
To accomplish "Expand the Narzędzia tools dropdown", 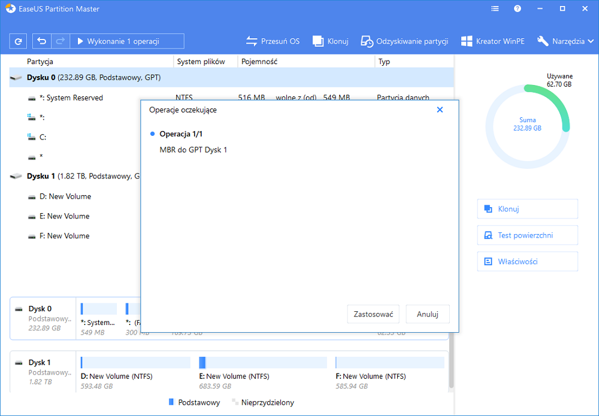I will click(x=565, y=41).
